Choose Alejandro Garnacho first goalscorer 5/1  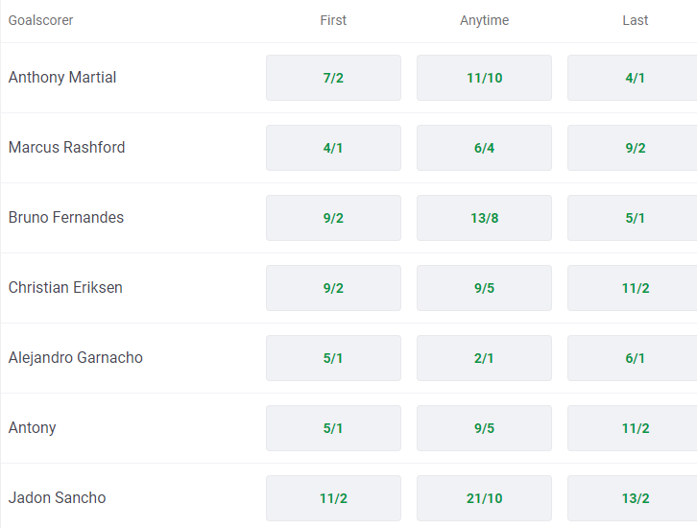333,358
